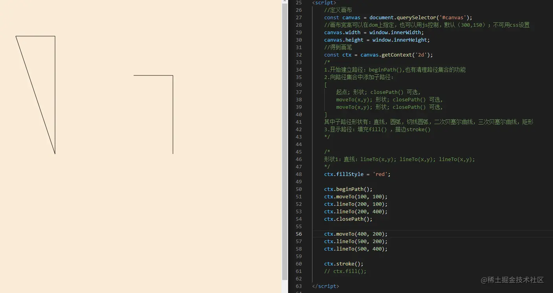The height and width of the screenshot is (293, 553).
Task: Click the comment line '2.向路径集合中添加子路径:'
Action: point(358,77)
